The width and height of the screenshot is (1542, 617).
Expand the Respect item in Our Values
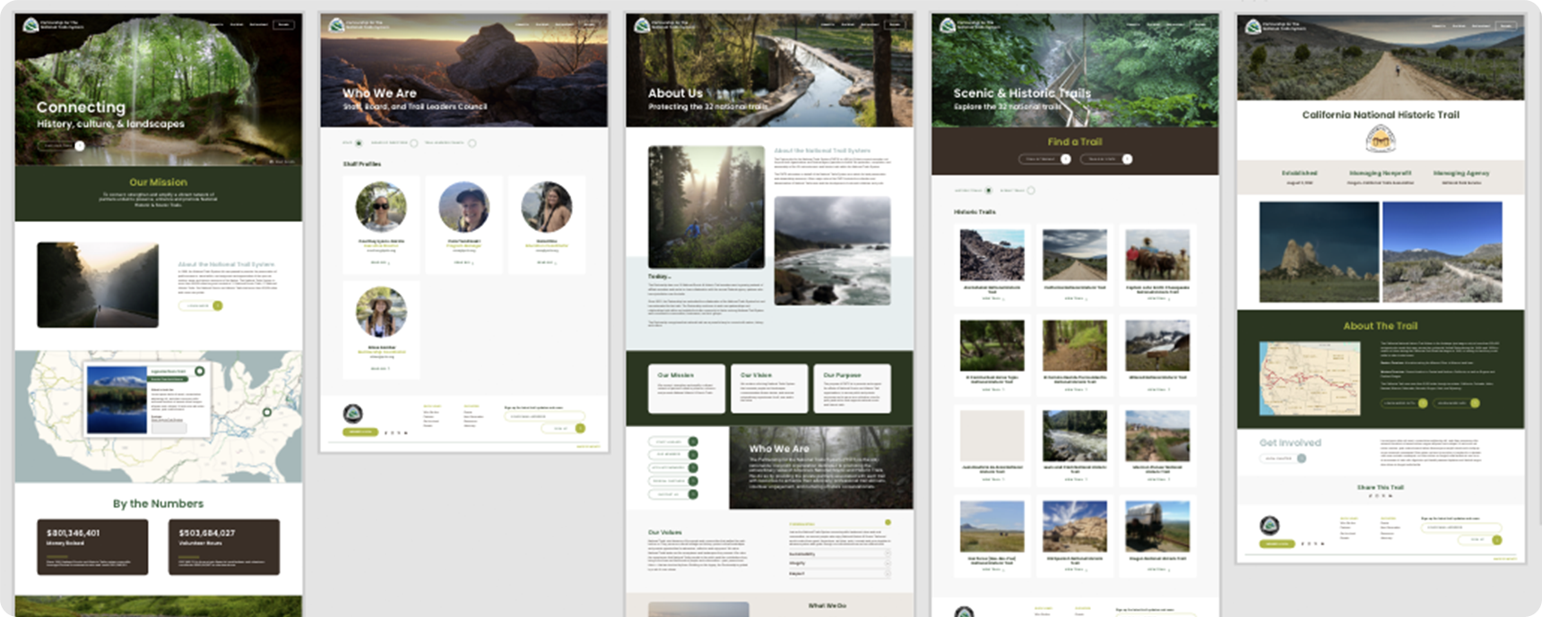(839, 574)
